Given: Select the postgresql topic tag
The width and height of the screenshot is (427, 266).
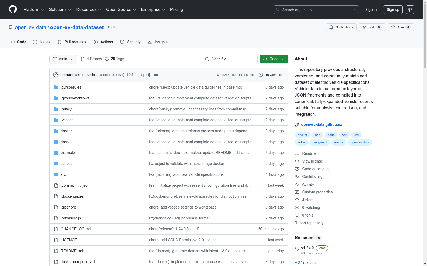Looking at the screenshot, I should pyautogui.click(x=320, y=142).
